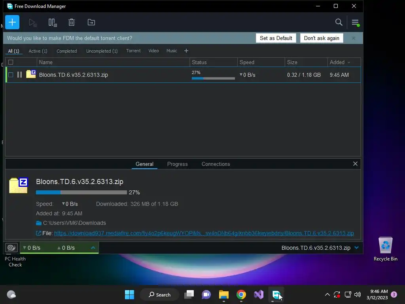405x304 pixels.
Task: Open Task View on taskbar
Action: pos(189,294)
